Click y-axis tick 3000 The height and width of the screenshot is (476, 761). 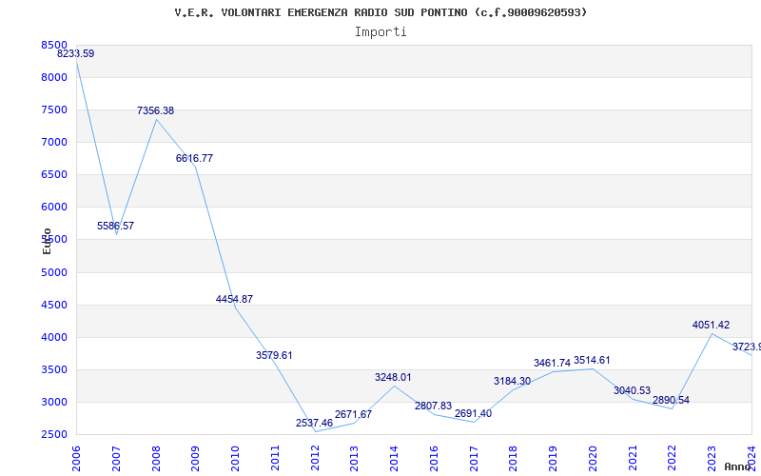pyautogui.click(x=54, y=402)
